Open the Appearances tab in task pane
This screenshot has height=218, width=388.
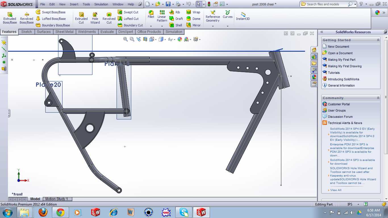click(314, 77)
